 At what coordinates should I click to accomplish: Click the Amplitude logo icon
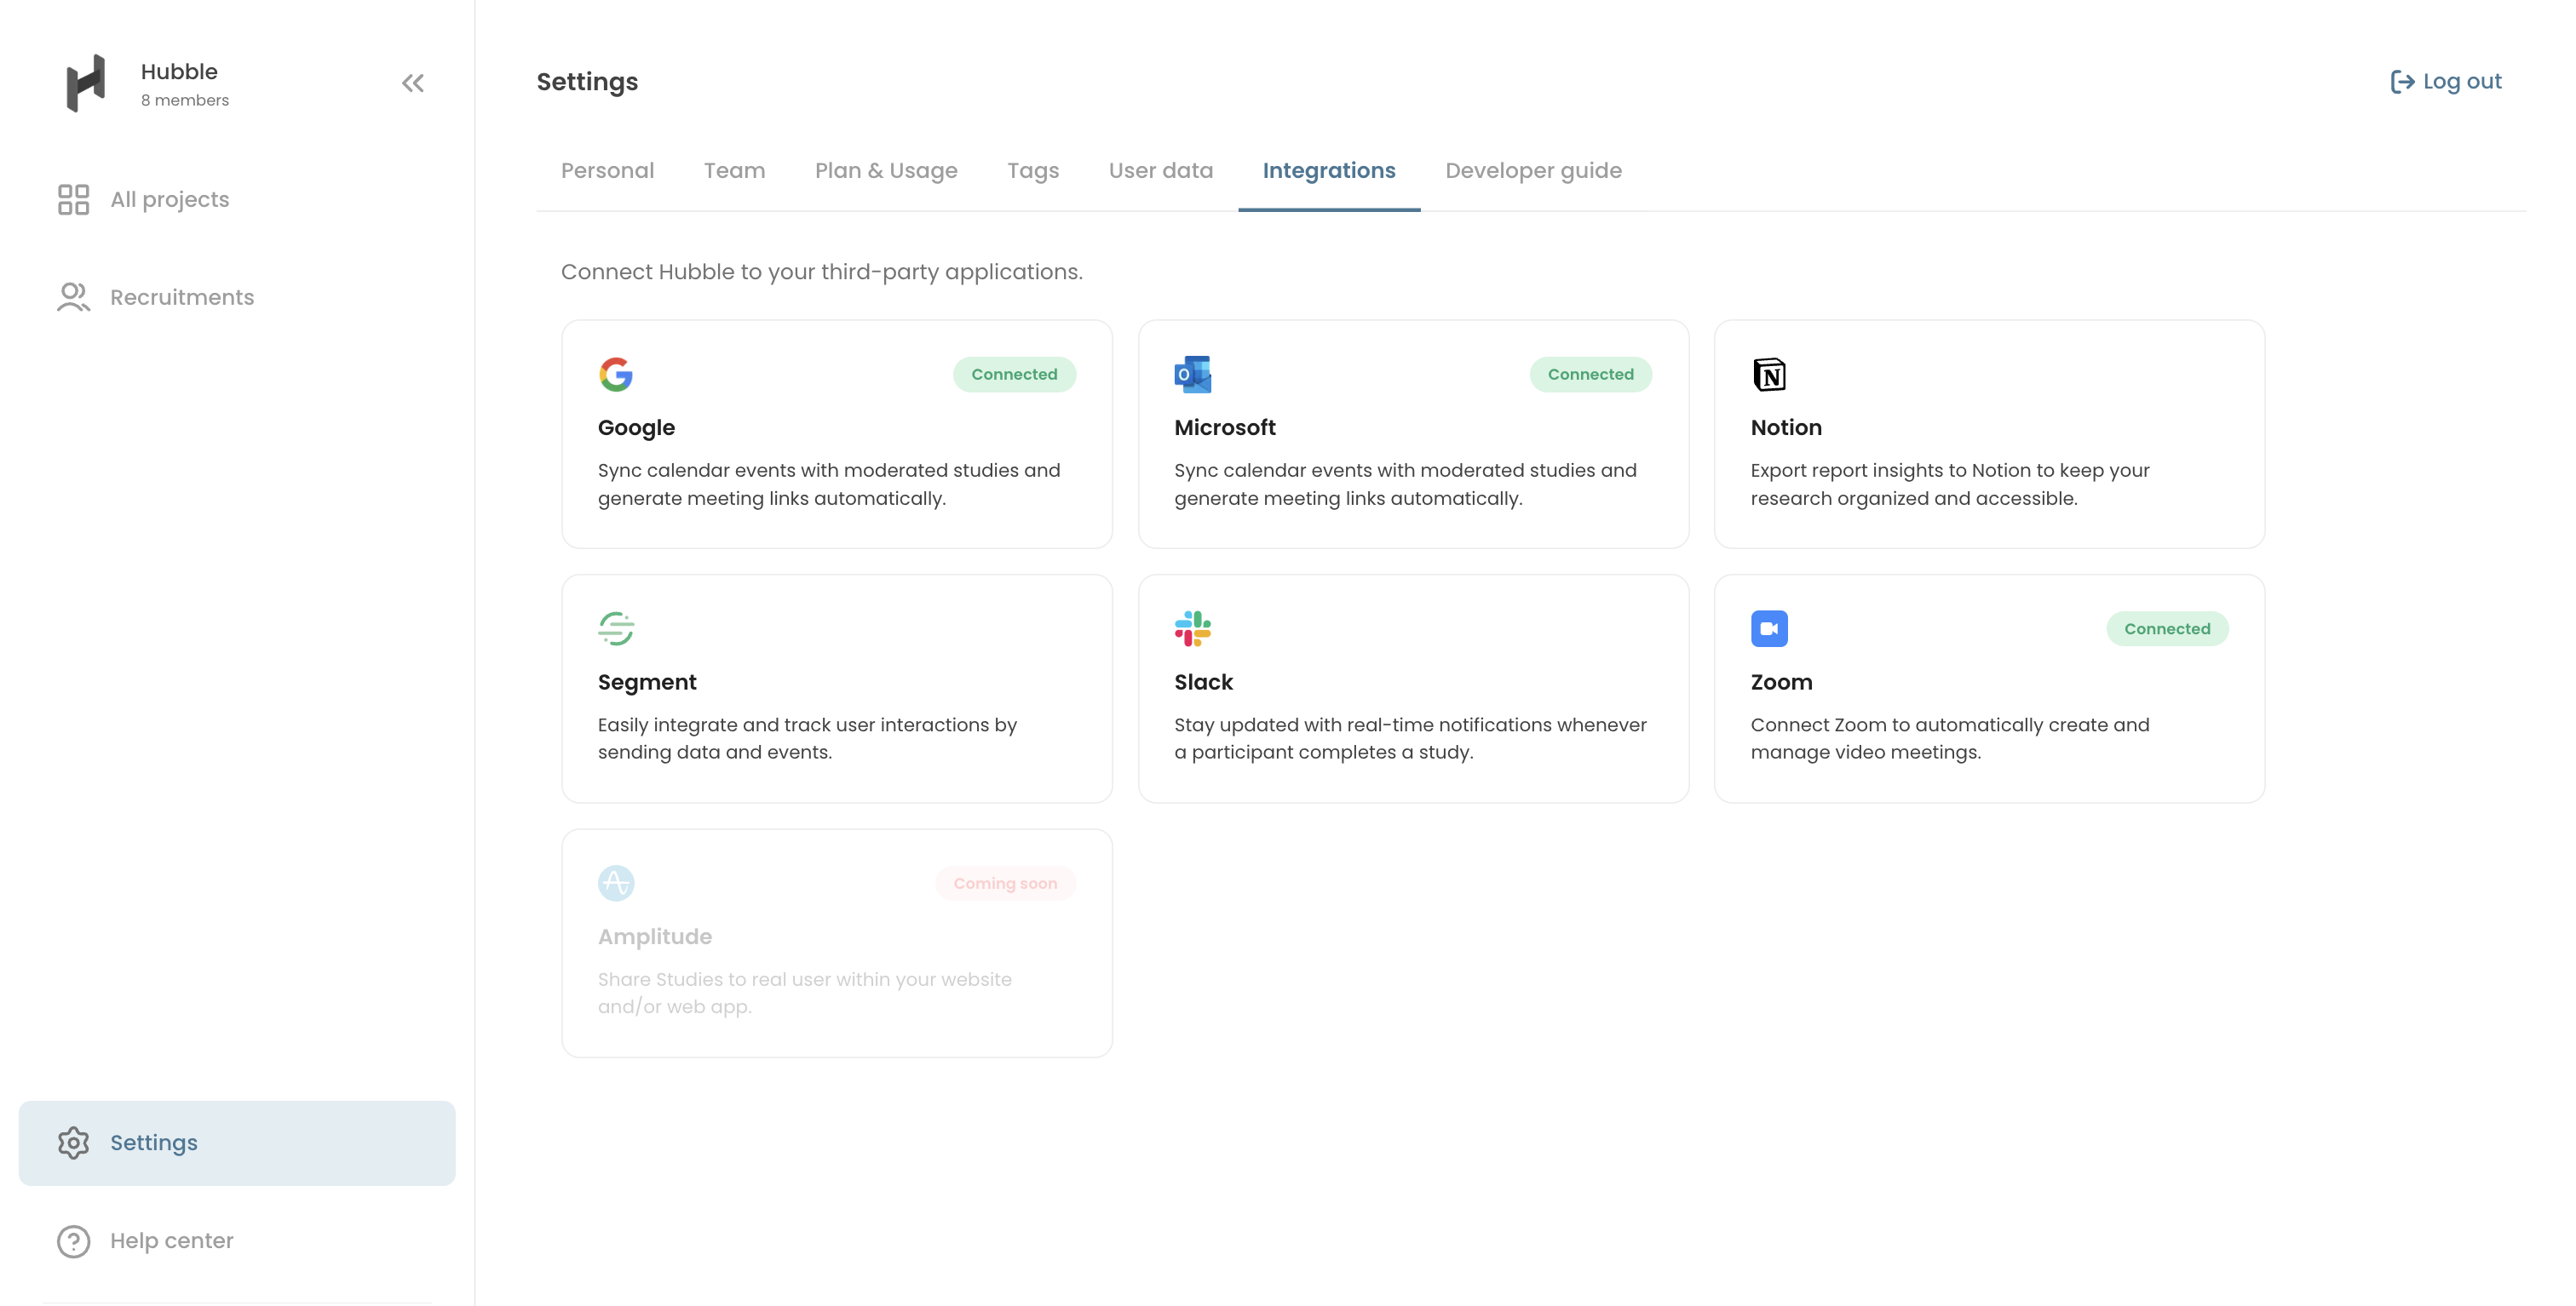tap(616, 884)
